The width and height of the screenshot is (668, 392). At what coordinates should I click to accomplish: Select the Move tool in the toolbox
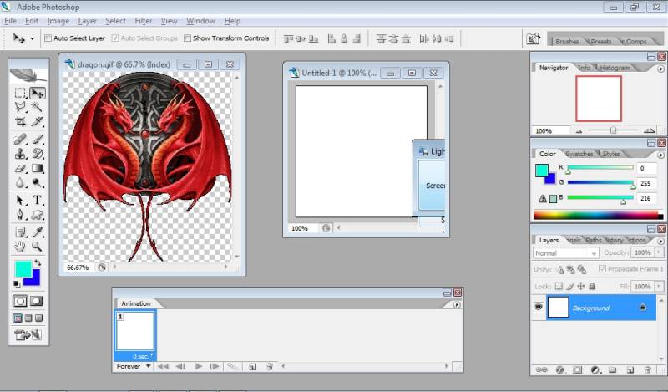pyautogui.click(x=38, y=93)
